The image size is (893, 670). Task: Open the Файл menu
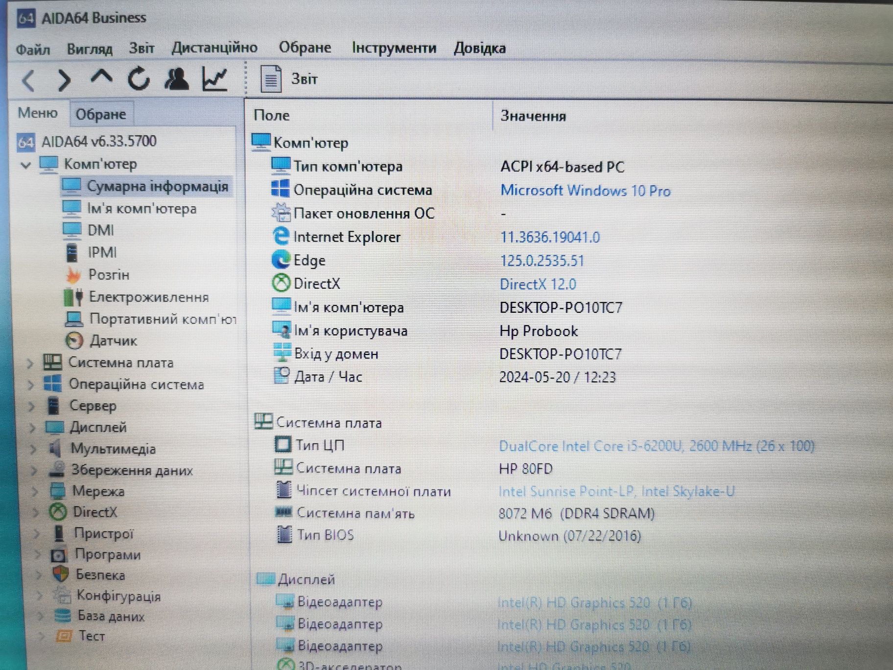click(33, 49)
